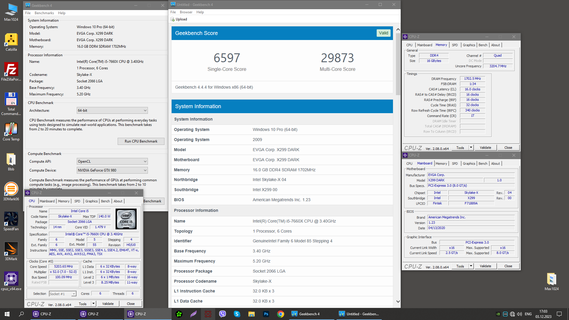Launch 3DMark desktop shortcut

tap(11, 251)
